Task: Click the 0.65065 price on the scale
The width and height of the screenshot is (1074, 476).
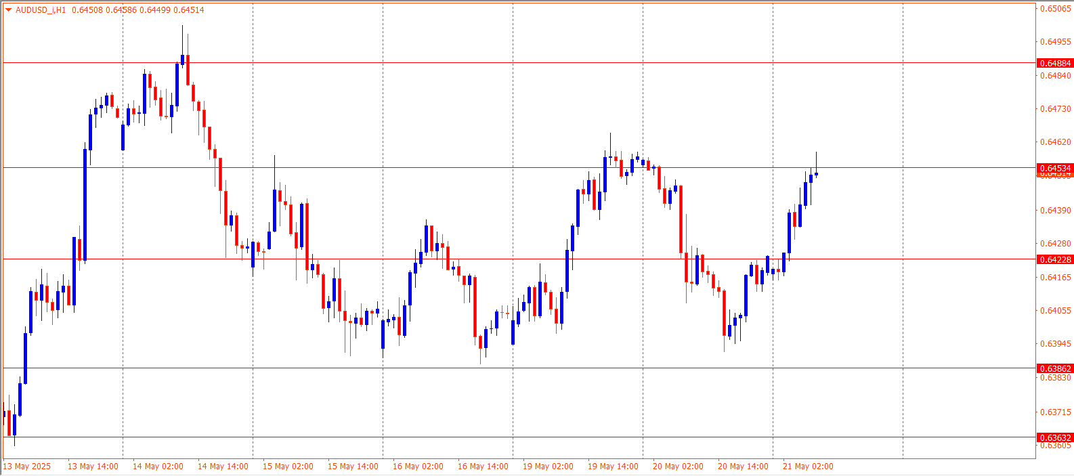Action: 1056,9
